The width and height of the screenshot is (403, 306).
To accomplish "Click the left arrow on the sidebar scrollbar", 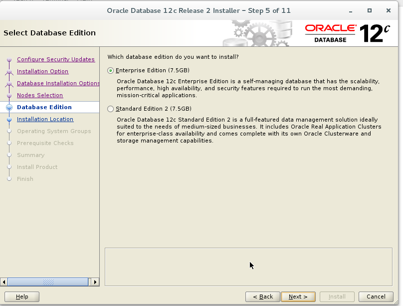I will (x=4, y=282).
